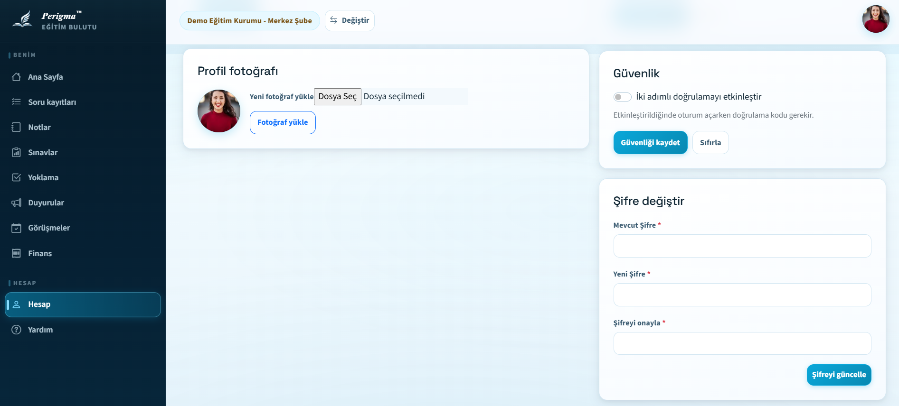Click Değiştir to switch branch
The image size is (899, 406).
pyautogui.click(x=350, y=20)
